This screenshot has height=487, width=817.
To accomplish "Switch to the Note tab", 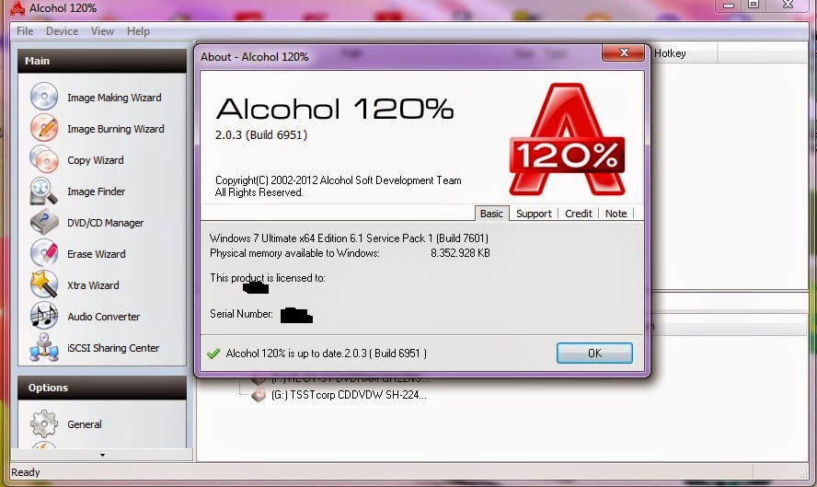I will point(616,214).
